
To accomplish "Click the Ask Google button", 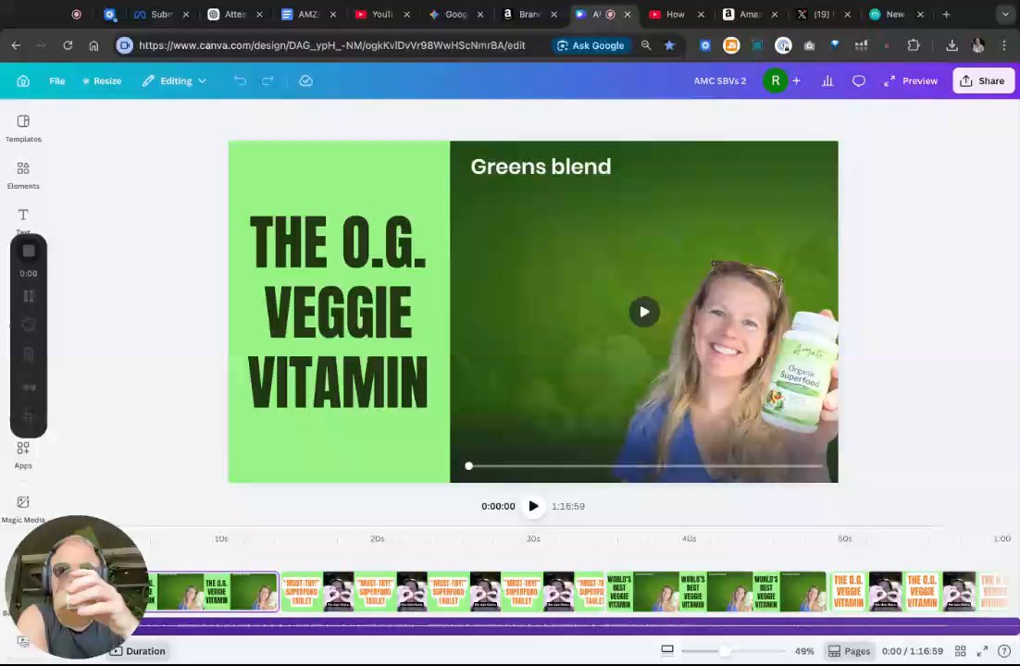I will tap(591, 45).
